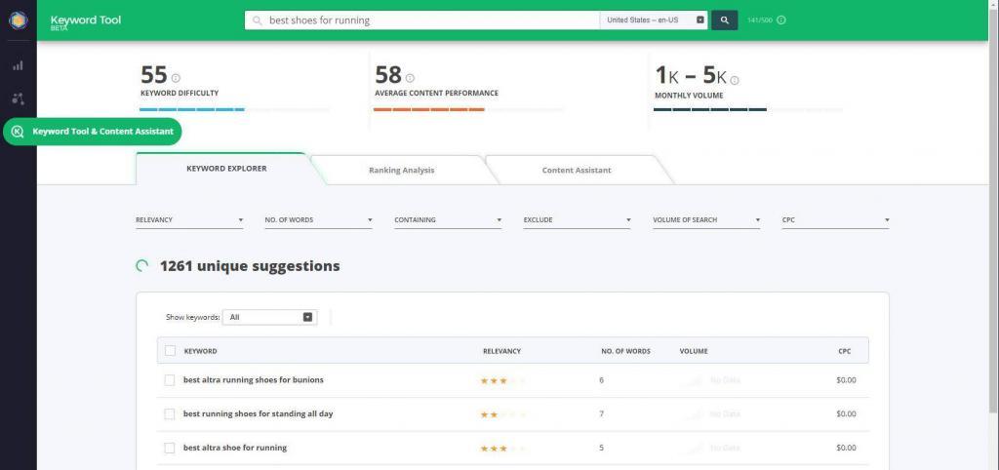Screen dimensions: 999x470
Task: Tick the select-all checkbox in the table header
Action: pos(170,351)
